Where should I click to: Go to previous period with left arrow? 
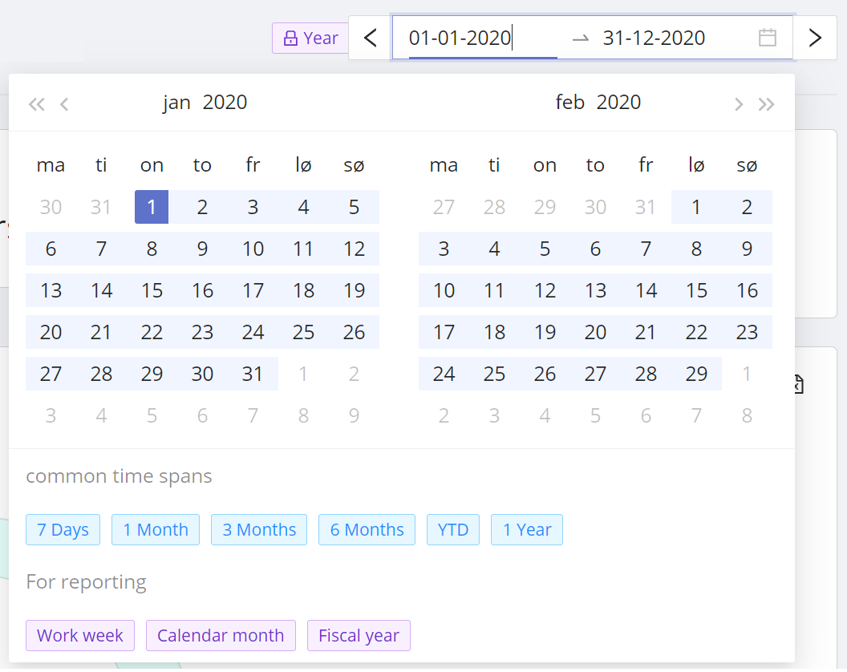pos(370,38)
